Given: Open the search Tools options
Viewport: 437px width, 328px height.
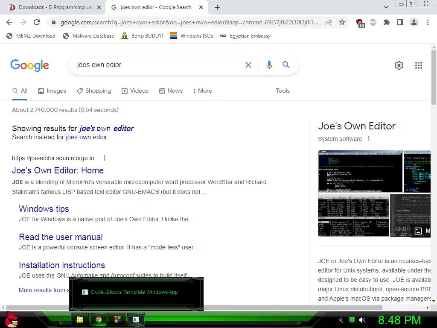Looking at the screenshot, I should tap(283, 91).
